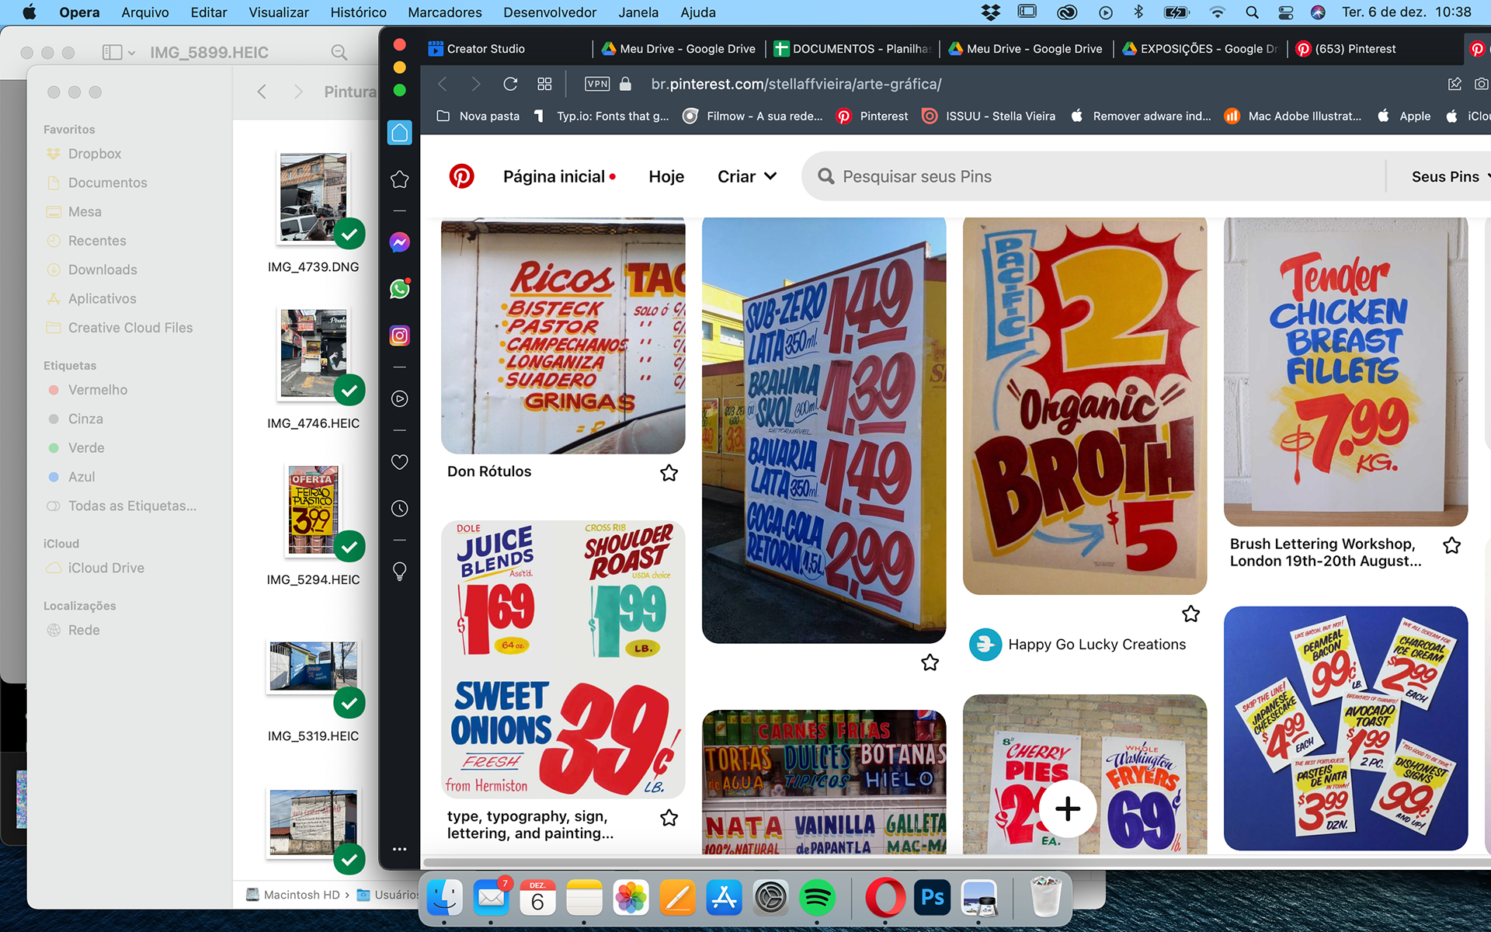The image size is (1491, 932).
Task: Click the Hoje link
Action: (x=666, y=176)
